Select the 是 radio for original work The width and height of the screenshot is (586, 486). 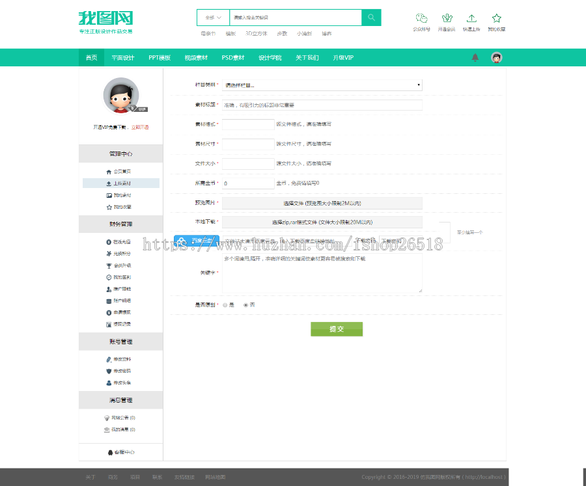225,304
